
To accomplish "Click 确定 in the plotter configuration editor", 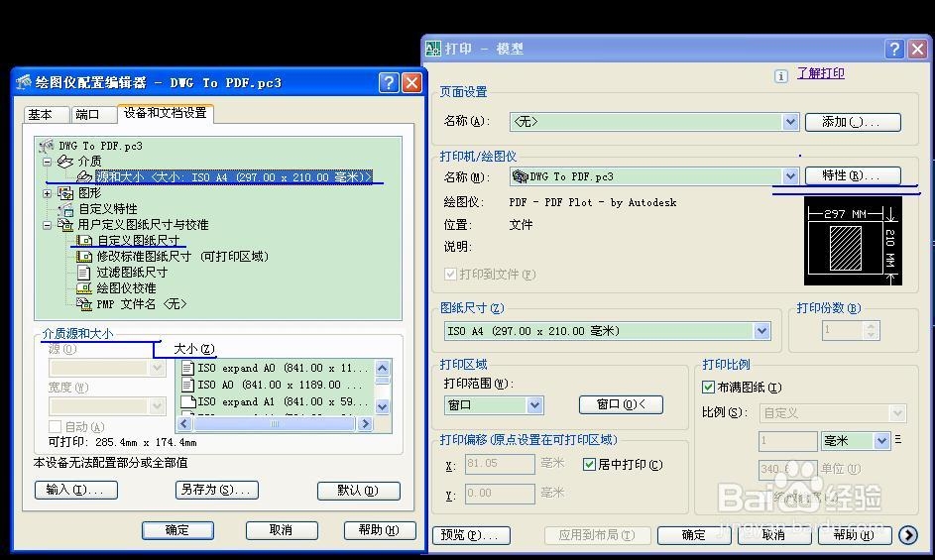I will (177, 530).
